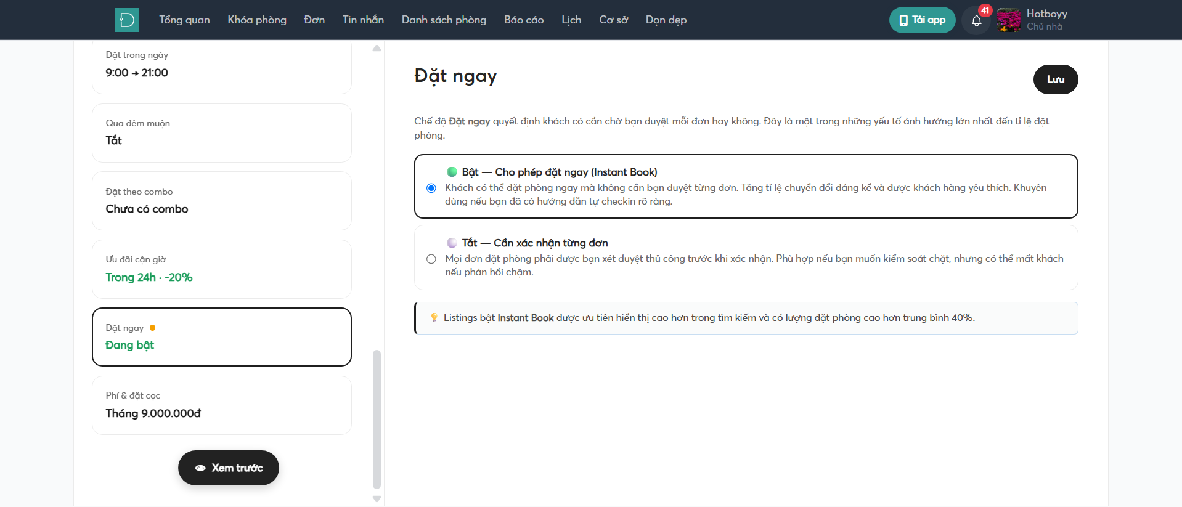Screen dimensions: 1182x507
Task: Click the Xem trước preview button
Action: click(229, 468)
